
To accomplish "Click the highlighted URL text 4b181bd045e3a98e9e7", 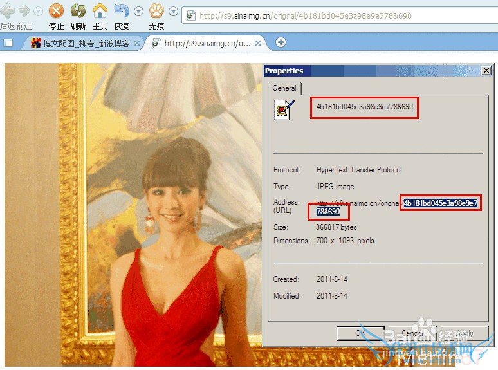I will pyautogui.click(x=441, y=203).
